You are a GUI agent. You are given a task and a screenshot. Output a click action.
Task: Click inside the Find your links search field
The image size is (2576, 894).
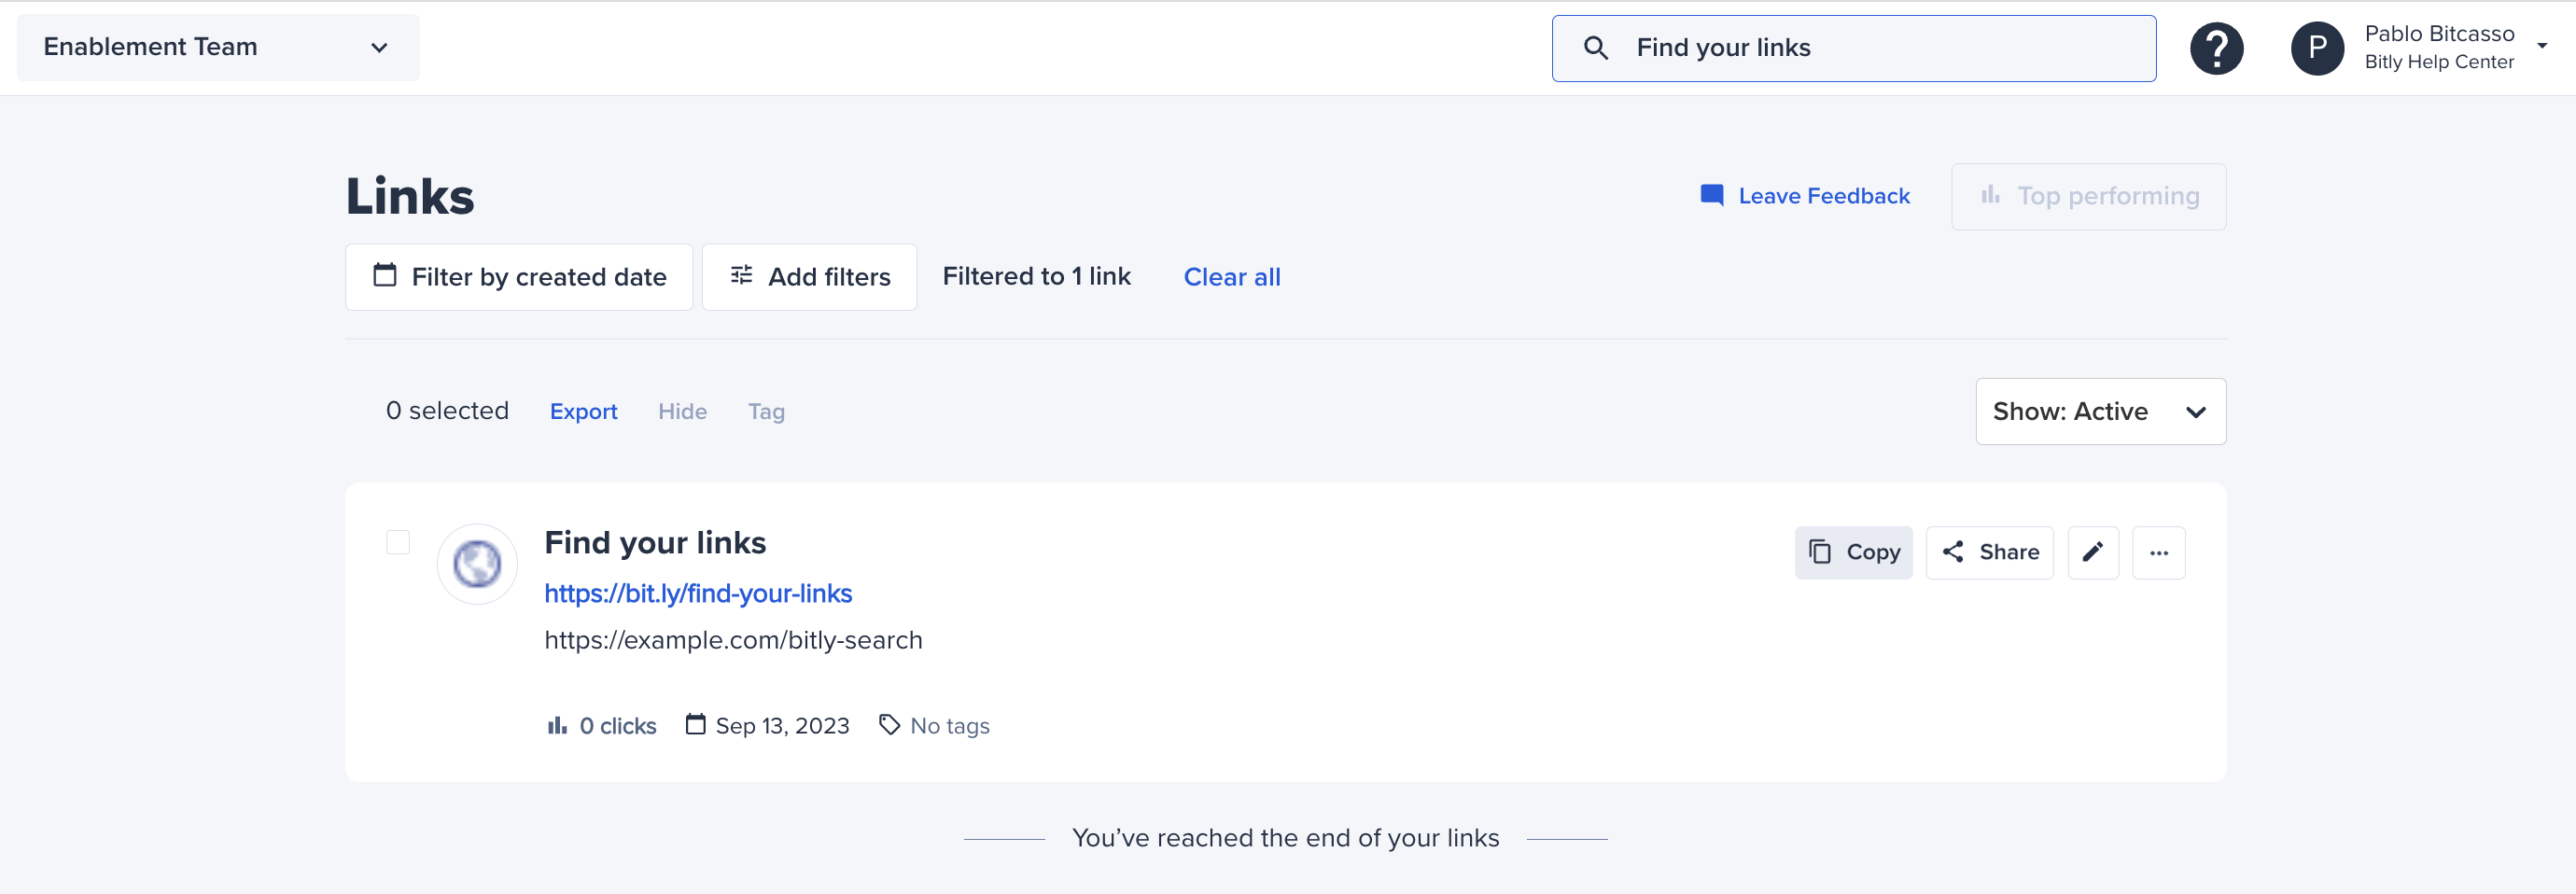pos(1850,47)
